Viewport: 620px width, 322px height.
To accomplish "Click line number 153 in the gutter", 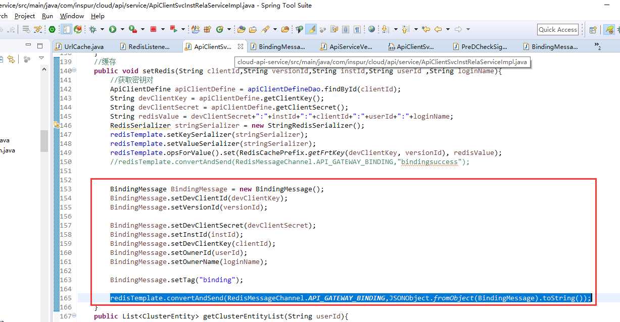I will 66,189.
